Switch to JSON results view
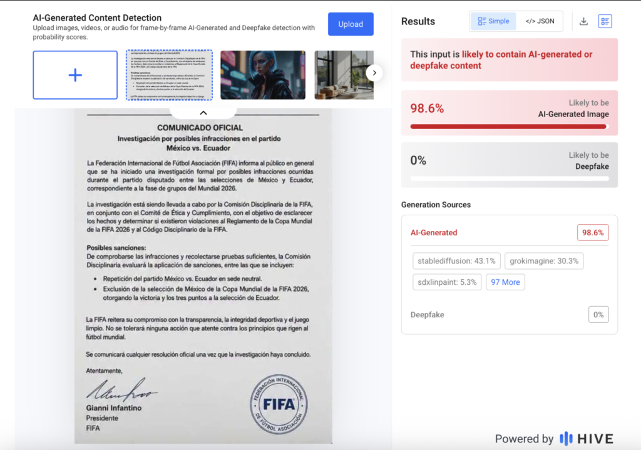This screenshot has width=641, height=450. point(540,21)
